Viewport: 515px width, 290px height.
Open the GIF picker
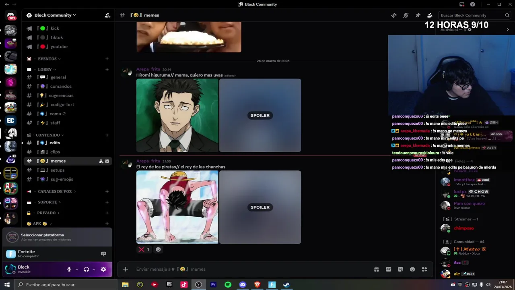click(x=388, y=269)
